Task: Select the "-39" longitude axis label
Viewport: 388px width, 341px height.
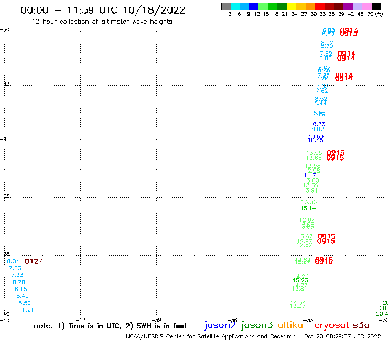Action: [156, 320]
